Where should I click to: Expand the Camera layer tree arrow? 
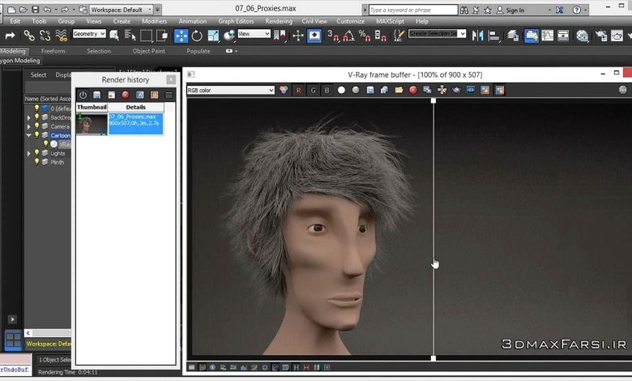click(29, 126)
